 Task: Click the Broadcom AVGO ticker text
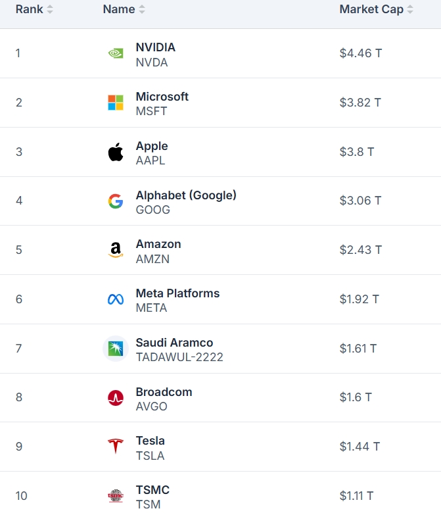pos(151,406)
